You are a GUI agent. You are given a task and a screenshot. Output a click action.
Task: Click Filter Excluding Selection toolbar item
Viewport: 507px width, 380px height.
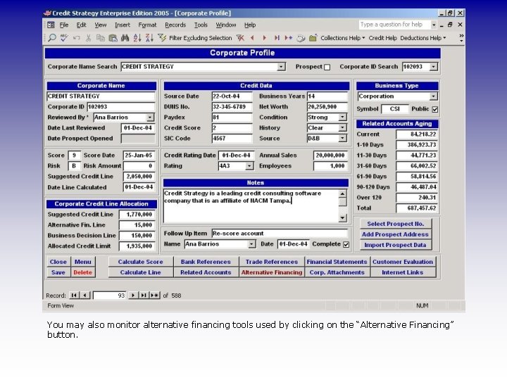point(201,38)
